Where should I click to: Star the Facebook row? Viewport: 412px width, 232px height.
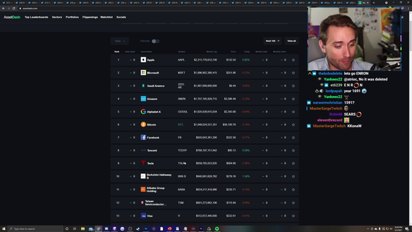(x=294, y=137)
